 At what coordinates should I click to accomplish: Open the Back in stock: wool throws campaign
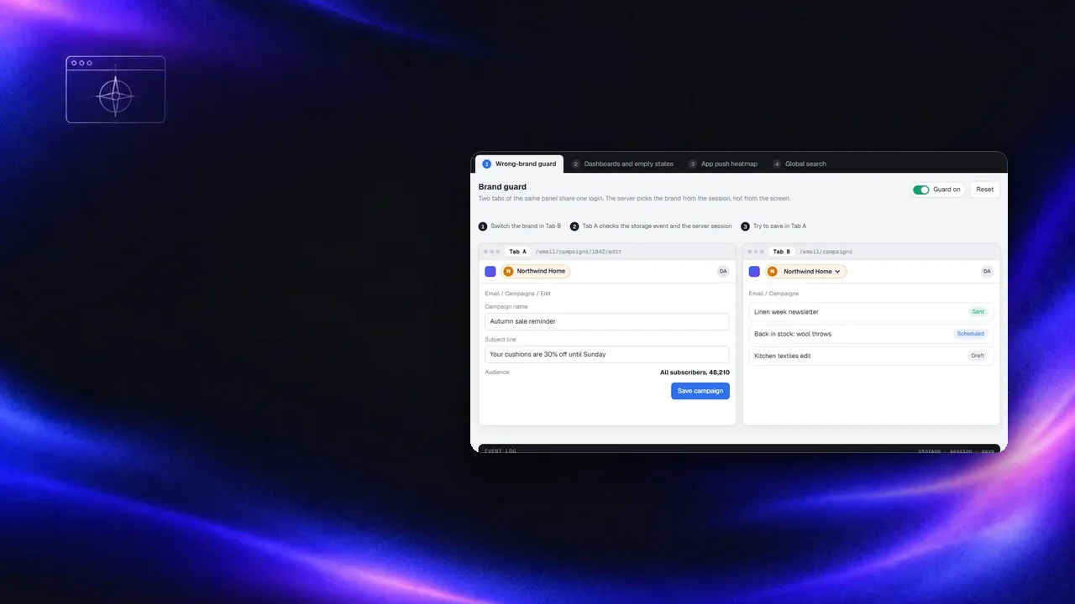[x=871, y=334]
